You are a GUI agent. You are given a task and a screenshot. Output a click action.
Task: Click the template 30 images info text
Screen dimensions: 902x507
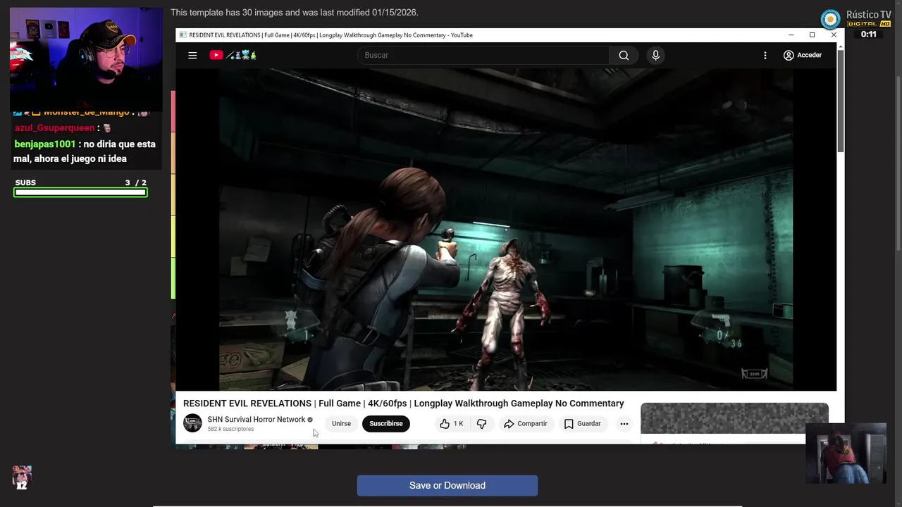295,13
